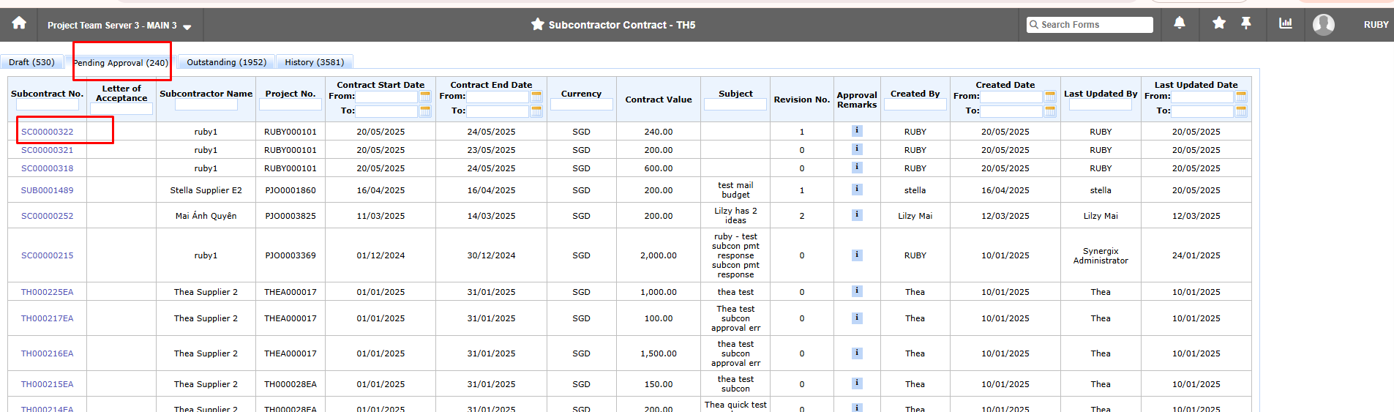Viewport: 1394px width, 412px height.
Task: Open contract TH000217EA
Action: pos(47,318)
